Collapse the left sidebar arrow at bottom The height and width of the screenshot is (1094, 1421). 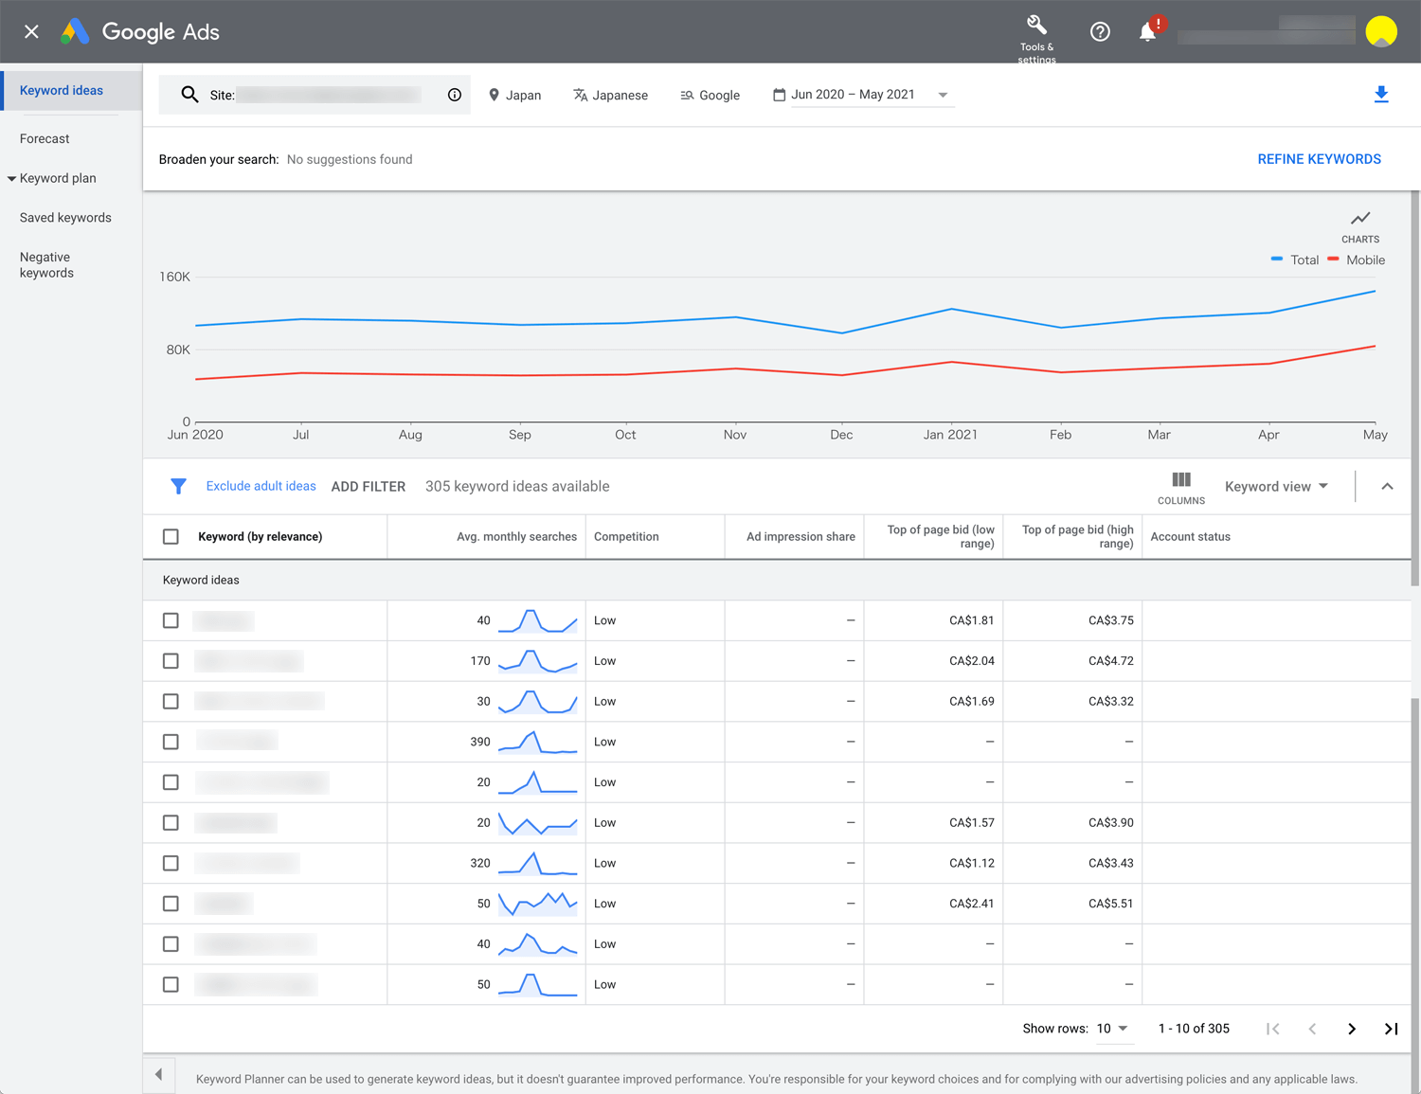coord(158,1074)
